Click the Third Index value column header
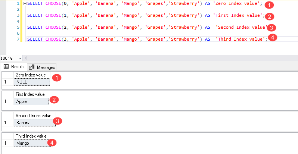This screenshot has height=154, width=298. coord(31,136)
